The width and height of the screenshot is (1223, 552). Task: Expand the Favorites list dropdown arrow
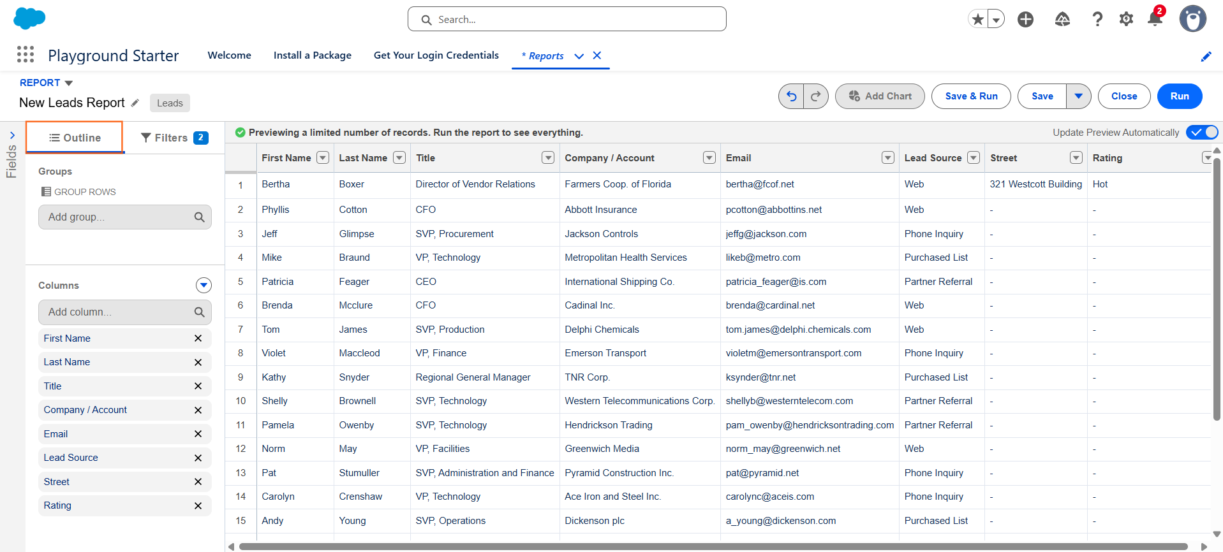(997, 20)
